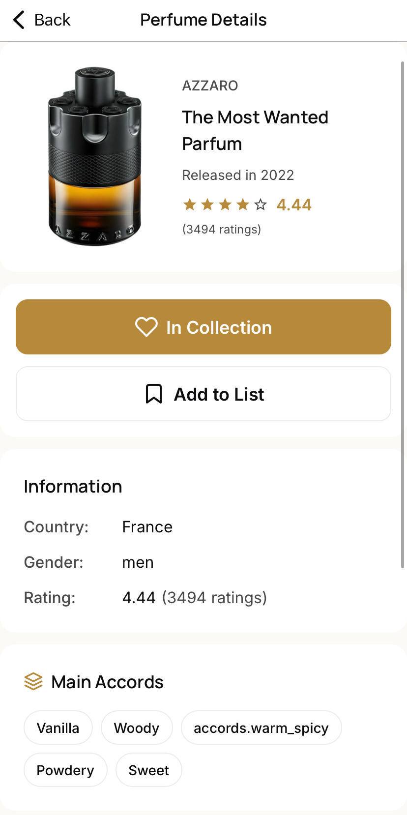
Task: Select the Vanilla accord chip
Action: pos(58,728)
